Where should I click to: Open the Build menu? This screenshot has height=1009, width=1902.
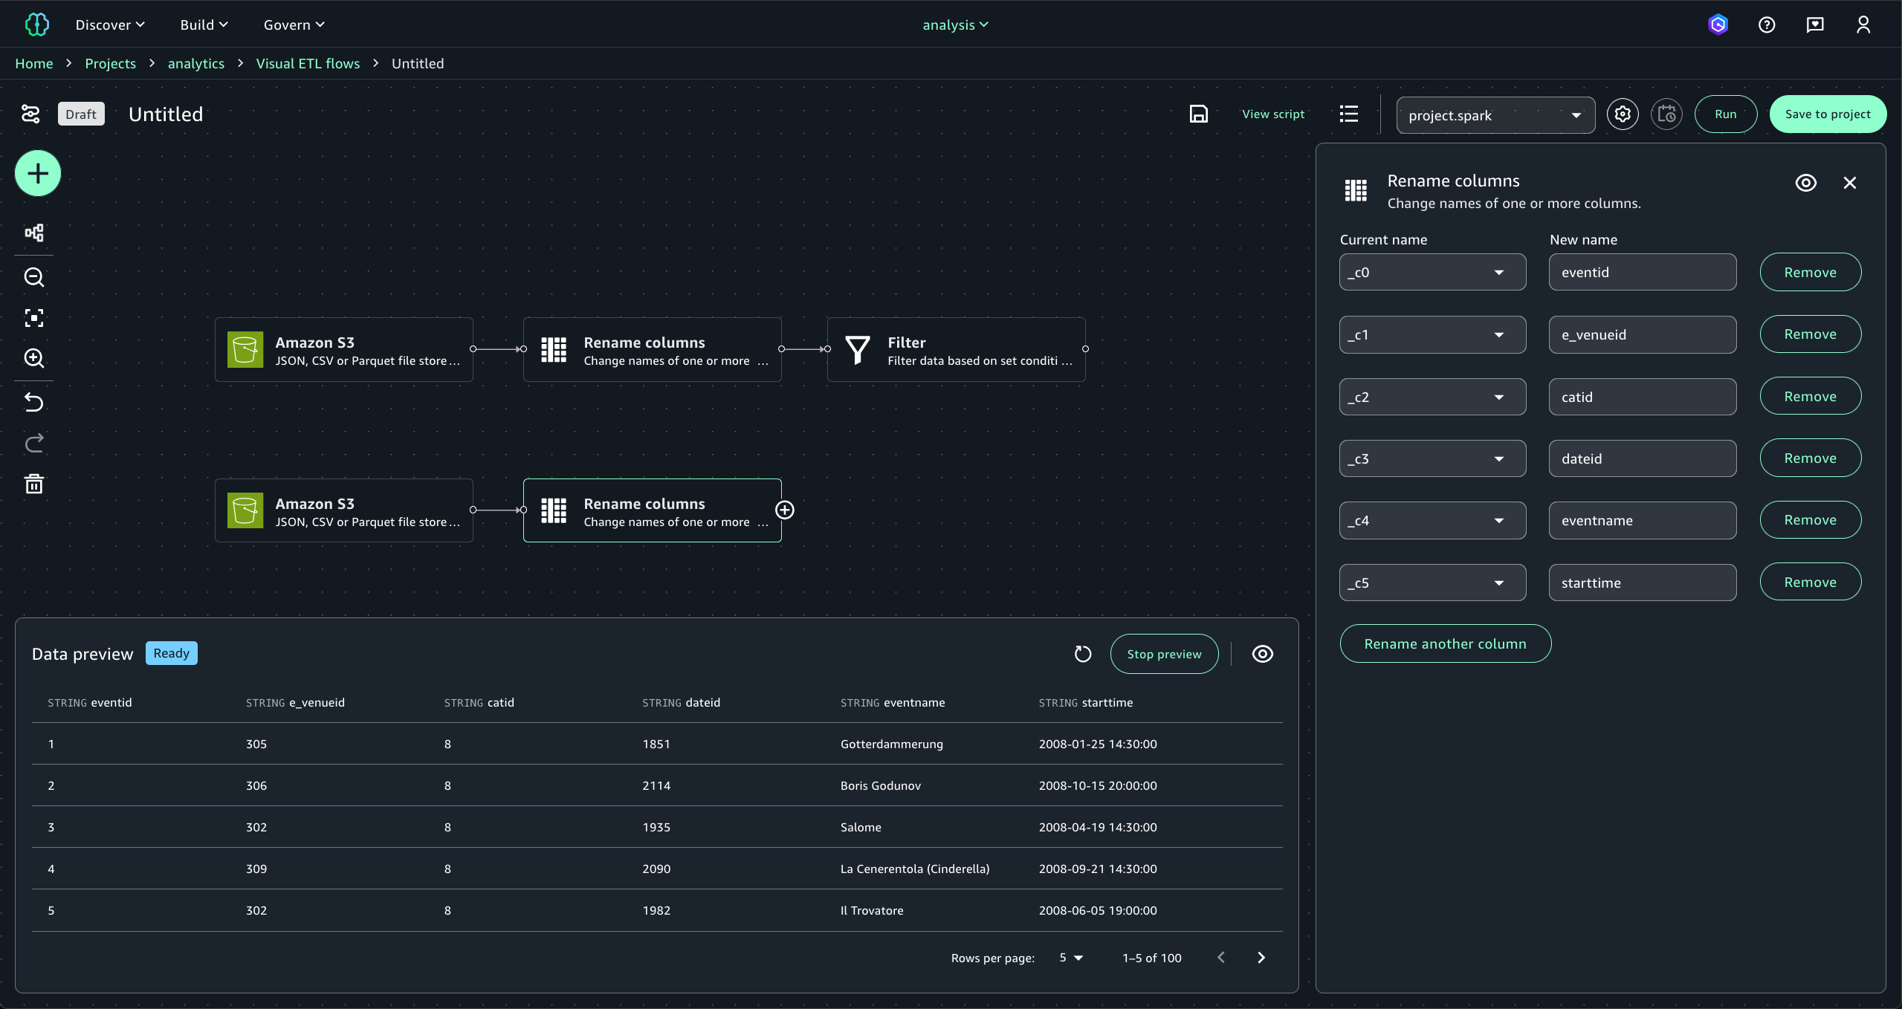[x=204, y=25]
